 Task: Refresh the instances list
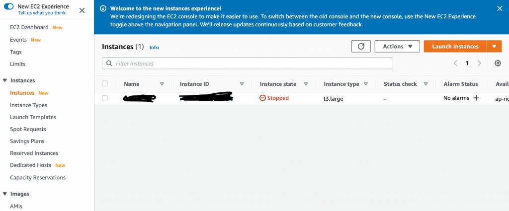point(361,46)
